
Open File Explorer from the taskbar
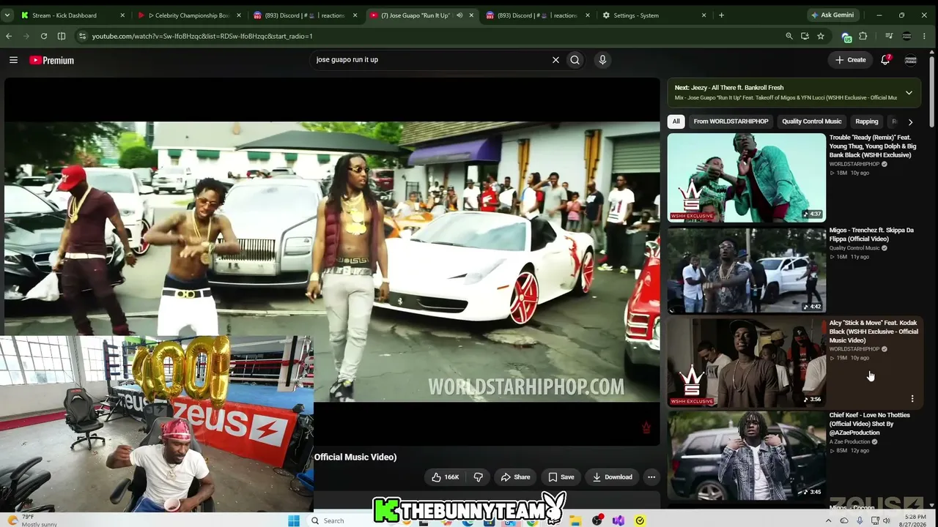[x=576, y=520]
